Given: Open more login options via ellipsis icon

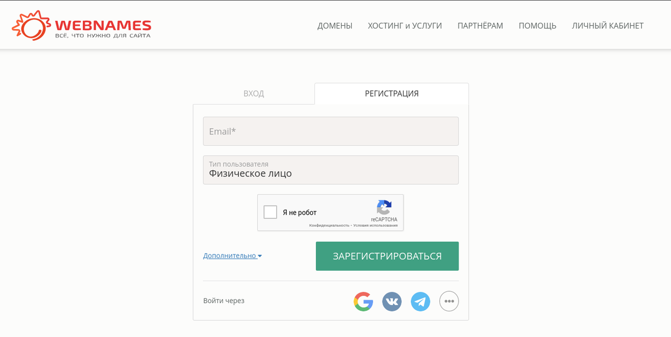Looking at the screenshot, I should click(x=449, y=301).
